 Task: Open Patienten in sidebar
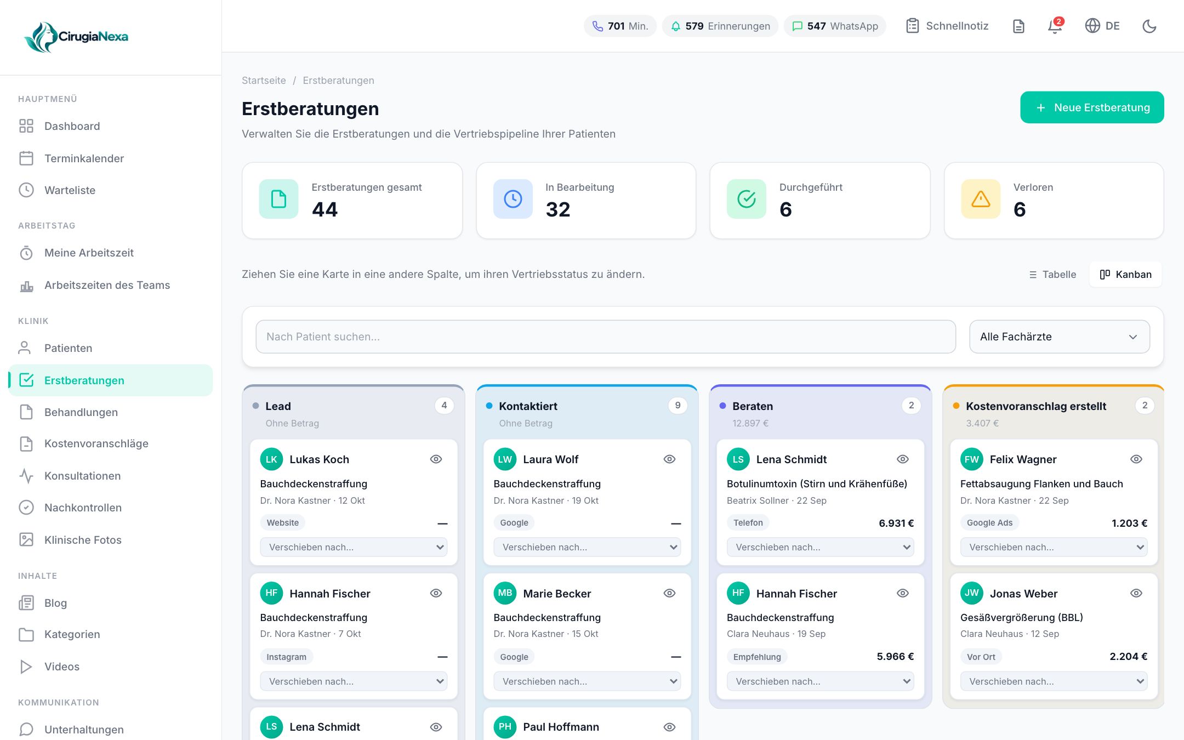click(x=111, y=348)
